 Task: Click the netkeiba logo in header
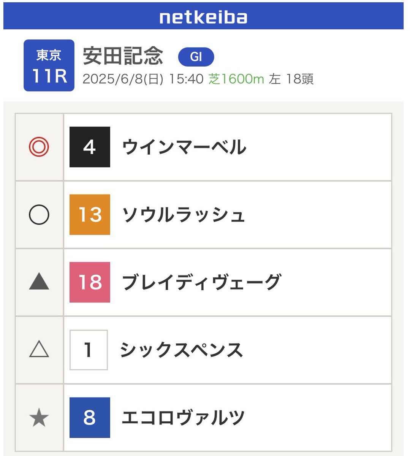[x=203, y=17]
